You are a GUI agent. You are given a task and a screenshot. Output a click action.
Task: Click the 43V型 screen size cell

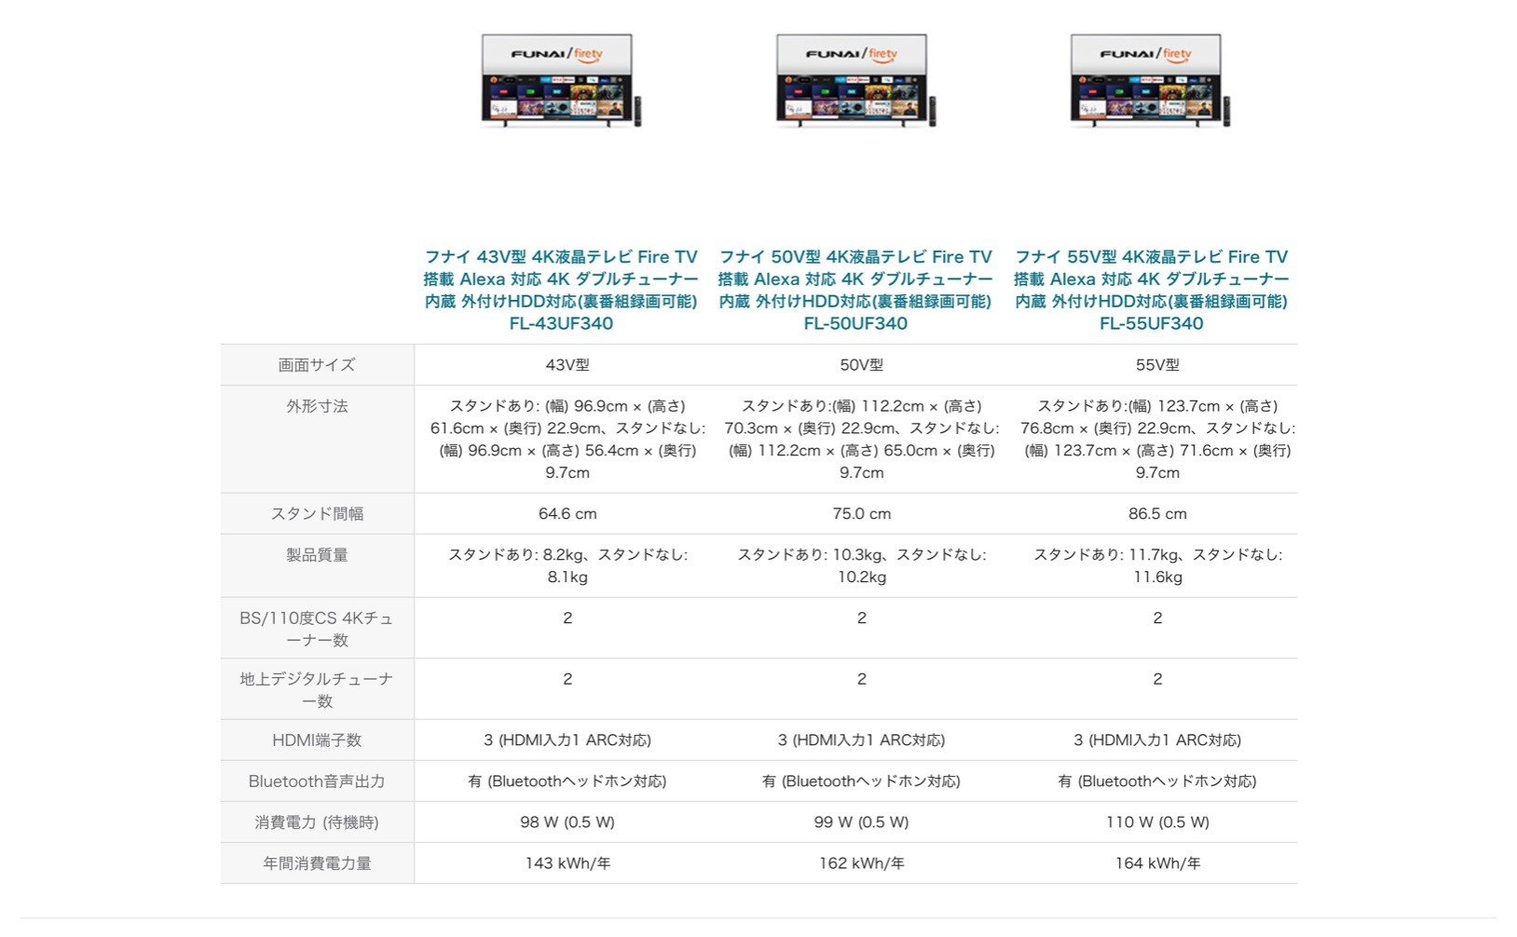[x=567, y=365]
